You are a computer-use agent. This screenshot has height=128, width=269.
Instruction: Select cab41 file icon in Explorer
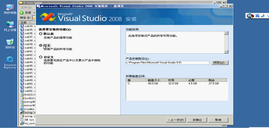tap(22, 51)
